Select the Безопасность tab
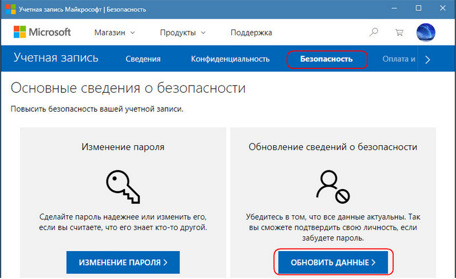The height and width of the screenshot is (279, 456). coord(326,59)
